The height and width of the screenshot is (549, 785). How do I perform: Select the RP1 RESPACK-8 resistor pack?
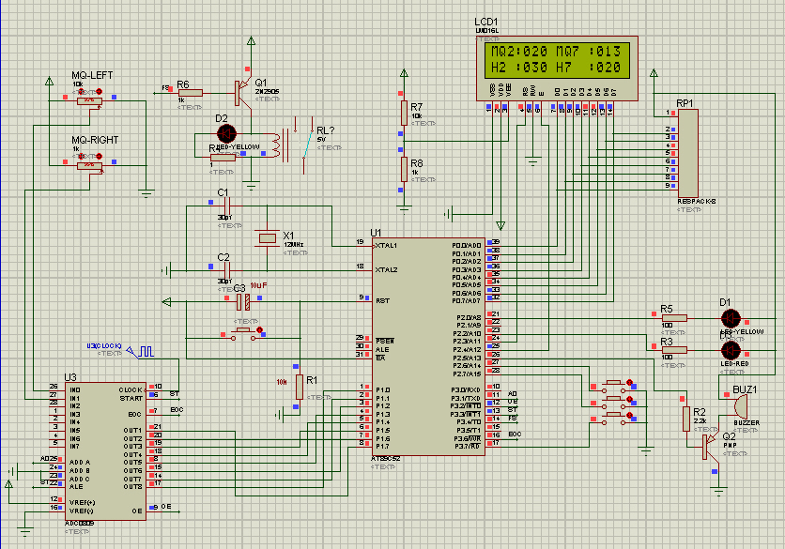tap(688, 153)
